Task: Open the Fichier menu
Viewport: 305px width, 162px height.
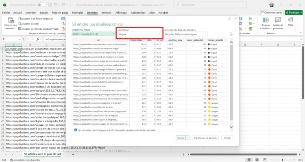Action: tap(6, 13)
